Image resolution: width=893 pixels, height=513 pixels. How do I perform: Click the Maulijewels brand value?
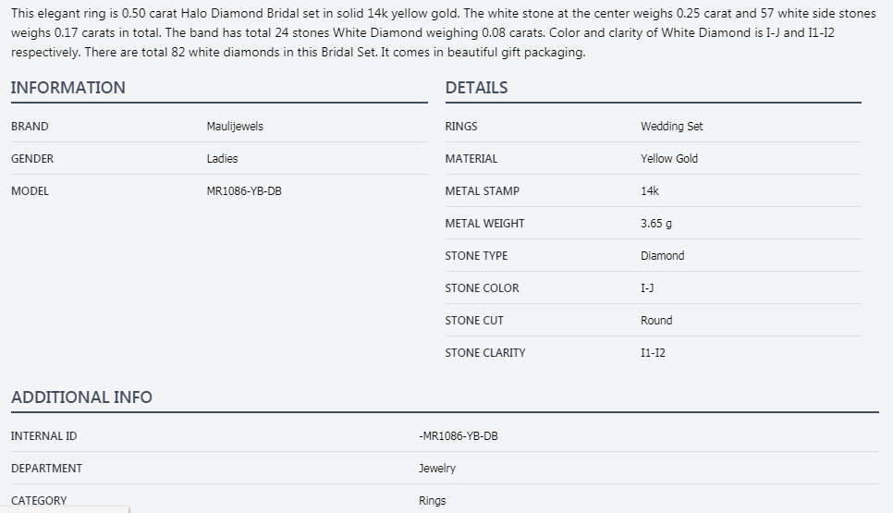pos(235,127)
